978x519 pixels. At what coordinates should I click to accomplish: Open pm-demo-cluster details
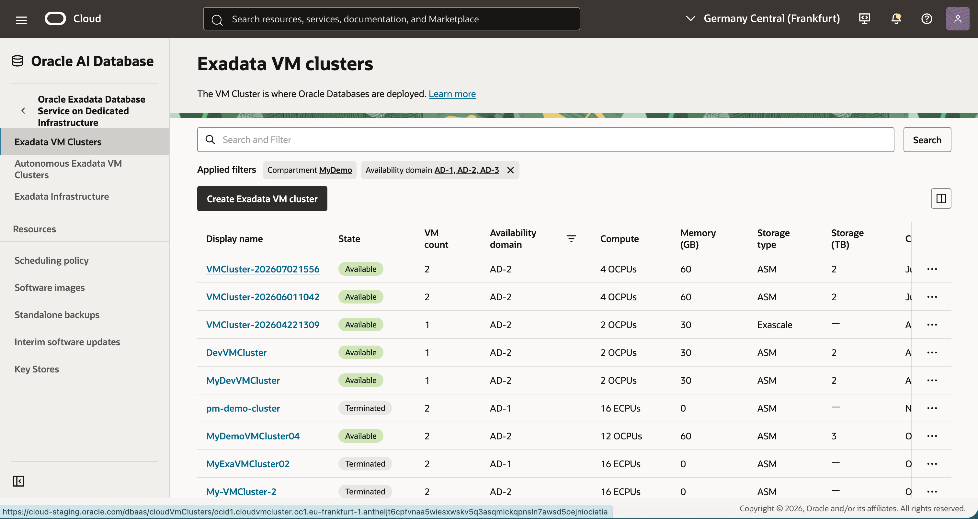243,408
